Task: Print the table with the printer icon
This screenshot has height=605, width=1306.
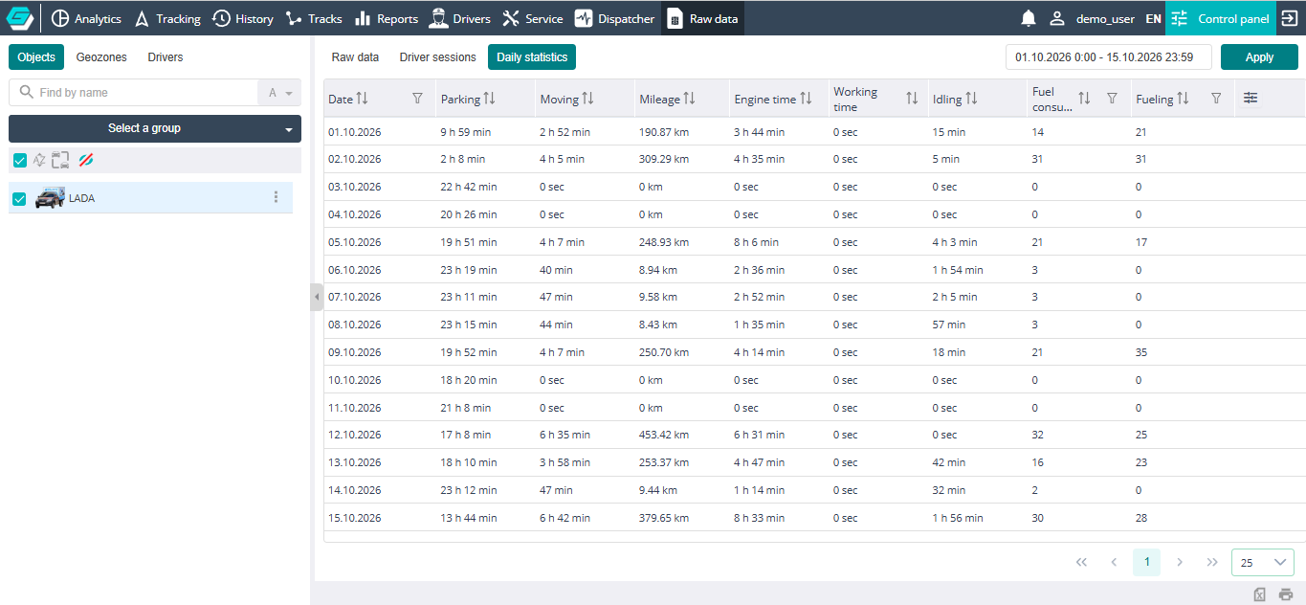Action: (x=1286, y=594)
